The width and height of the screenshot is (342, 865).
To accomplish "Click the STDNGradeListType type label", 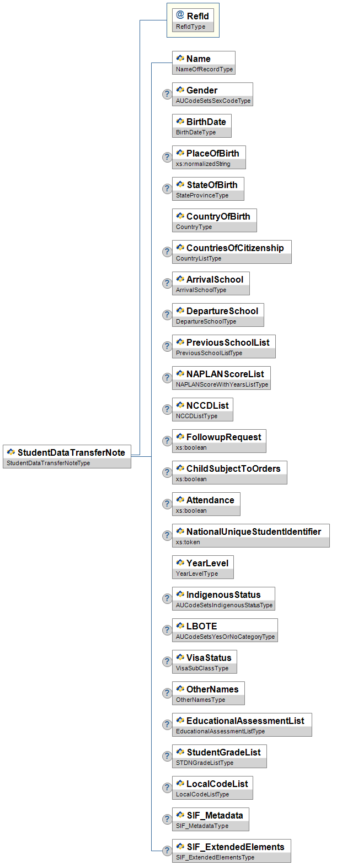I will pos(204,763).
